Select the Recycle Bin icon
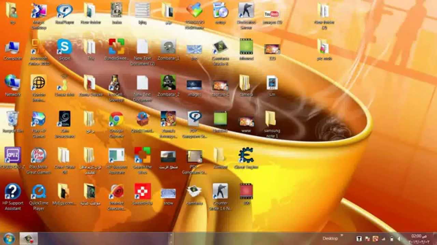437x245 pixels. click(x=13, y=122)
